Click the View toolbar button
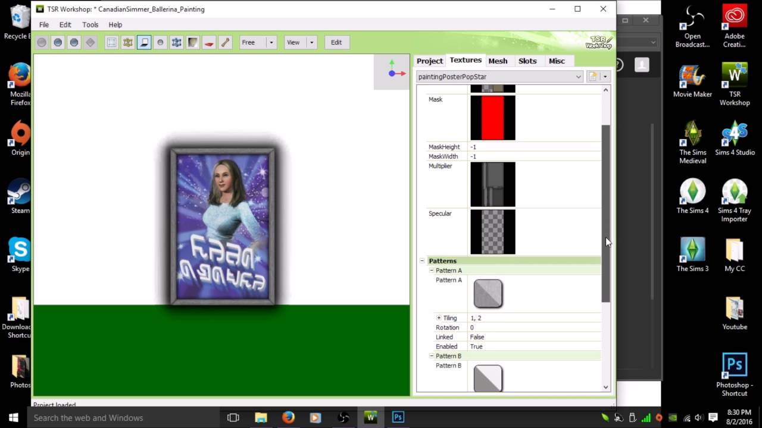762x428 pixels. coord(295,42)
